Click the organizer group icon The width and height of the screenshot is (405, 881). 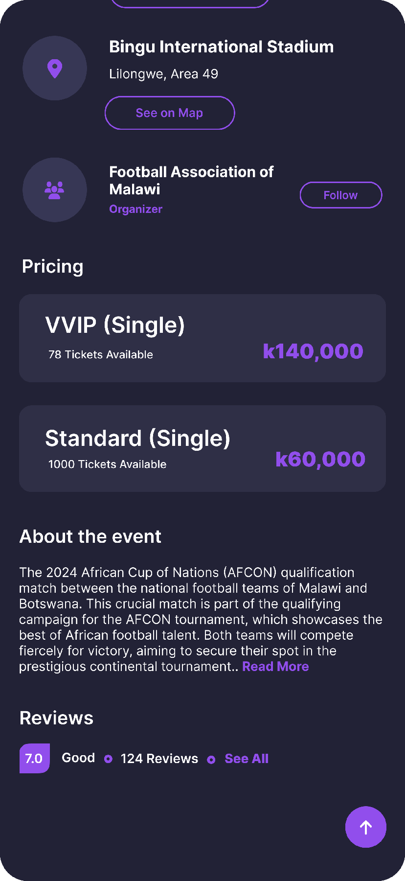click(55, 190)
